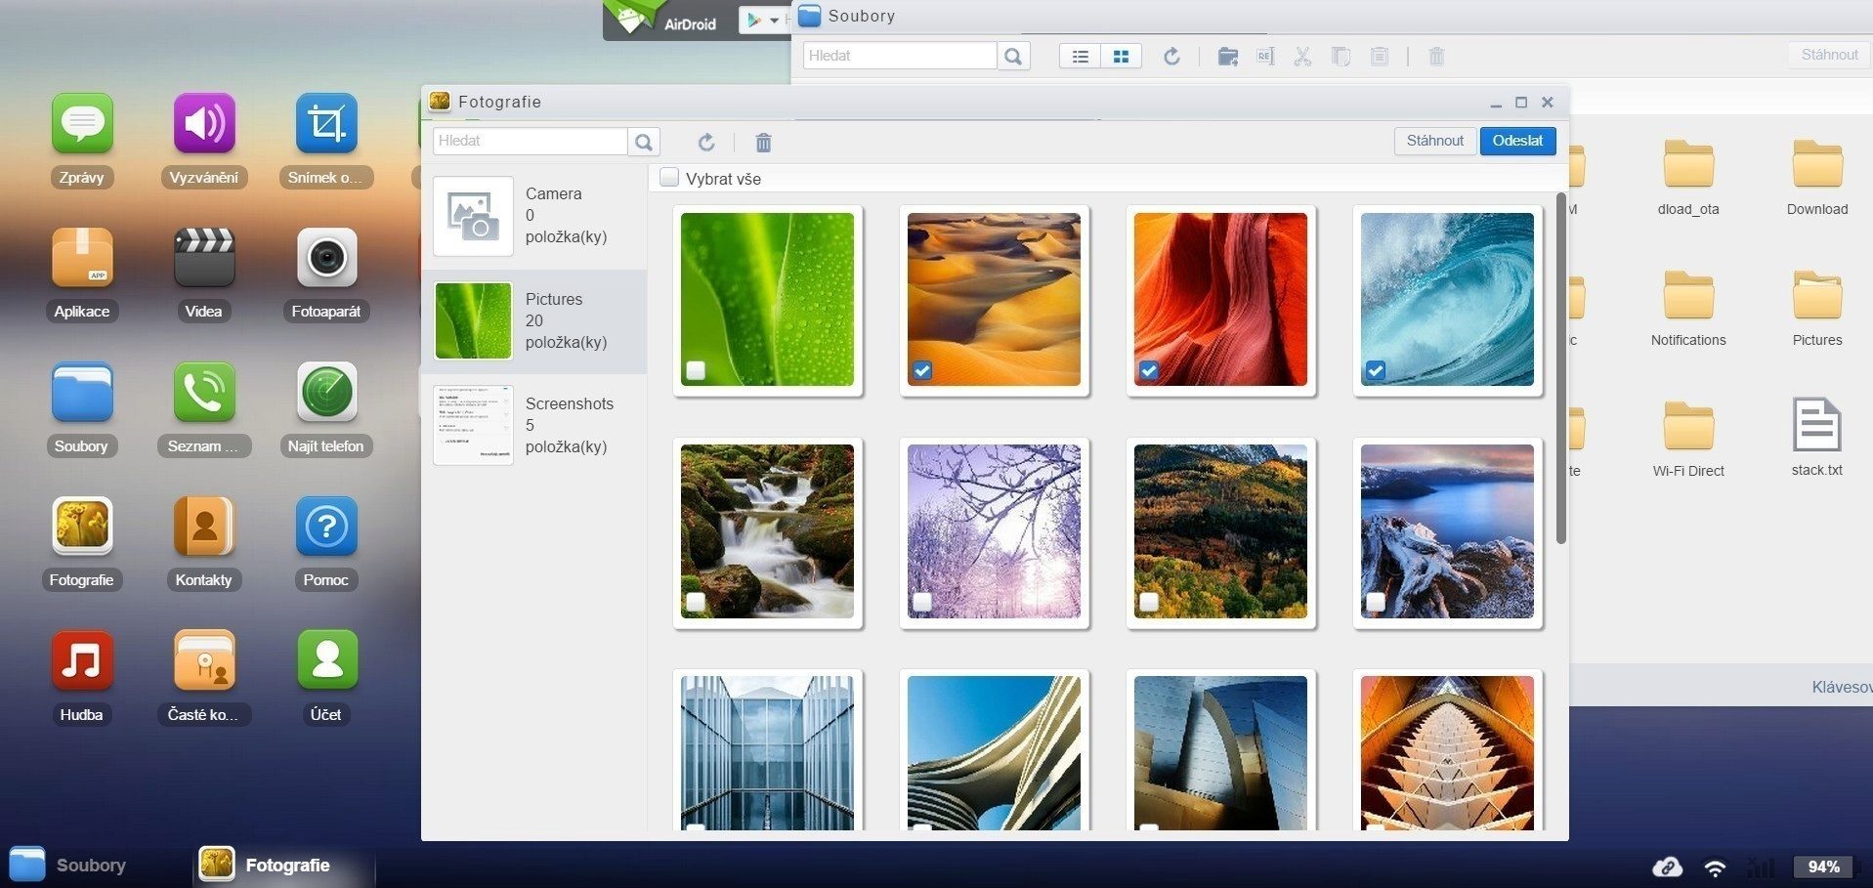Click the blue Odeslat button
Image resolution: width=1873 pixels, height=888 pixels.
(x=1517, y=141)
